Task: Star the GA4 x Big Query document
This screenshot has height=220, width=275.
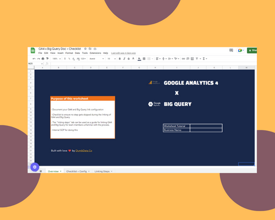Action: (x=85, y=49)
